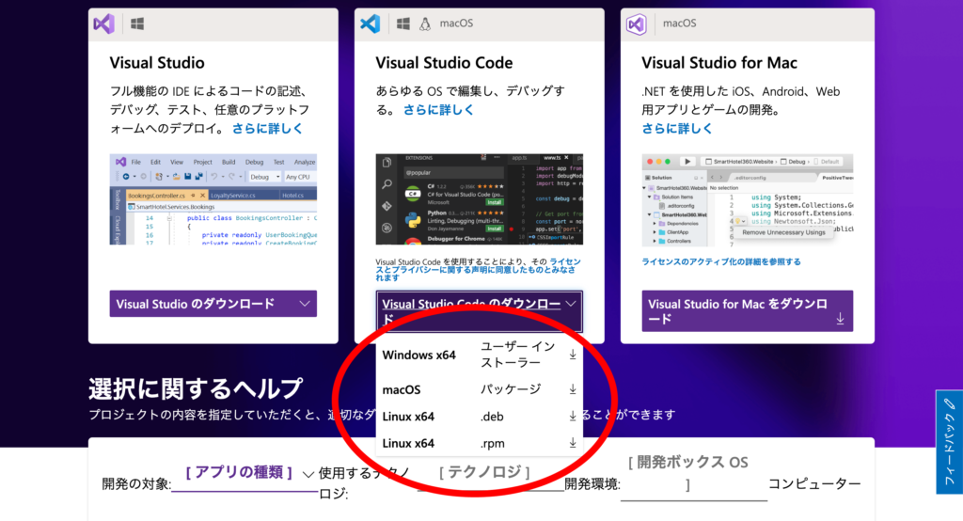Screen dimensions: 963x521
Task: Click the 選択に関するヘルプ heading
Action: (x=196, y=388)
